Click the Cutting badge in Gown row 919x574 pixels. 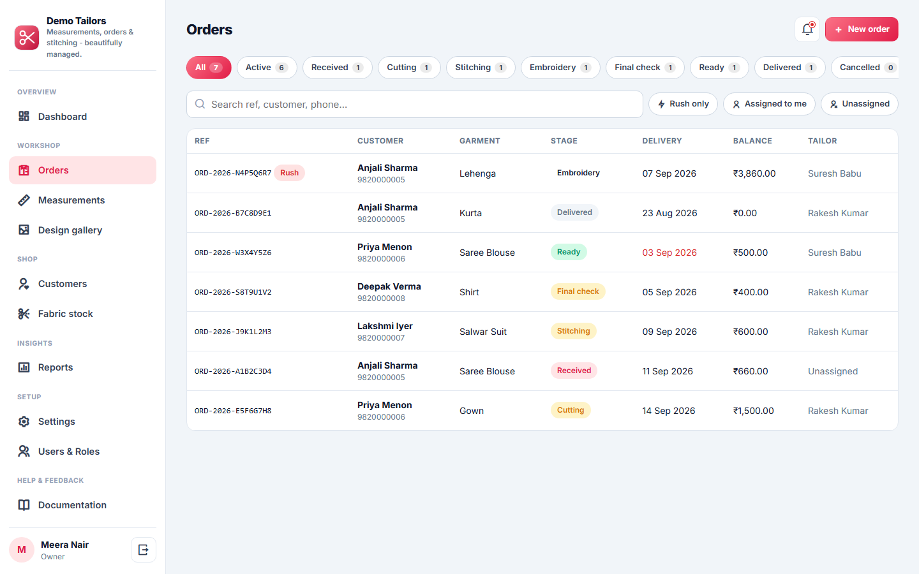click(571, 410)
